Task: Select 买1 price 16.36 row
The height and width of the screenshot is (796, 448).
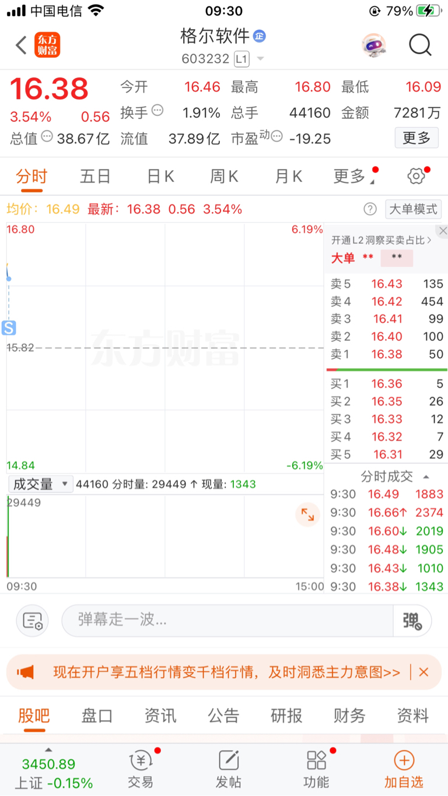Action: [x=387, y=383]
